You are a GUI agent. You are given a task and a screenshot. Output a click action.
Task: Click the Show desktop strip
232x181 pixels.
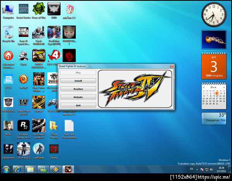(x=230, y=169)
